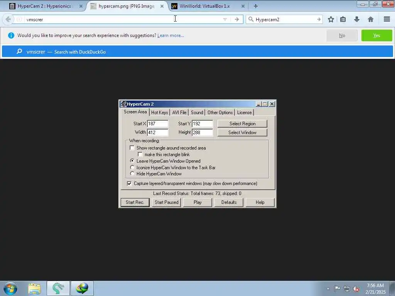Click the Start Y field showing 192
Viewport: 395px width, 296px height.
point(202,124)
